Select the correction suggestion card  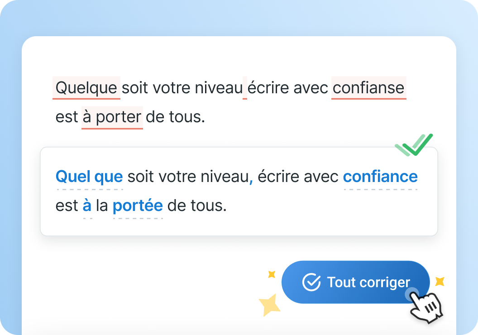tap(239, 191)
